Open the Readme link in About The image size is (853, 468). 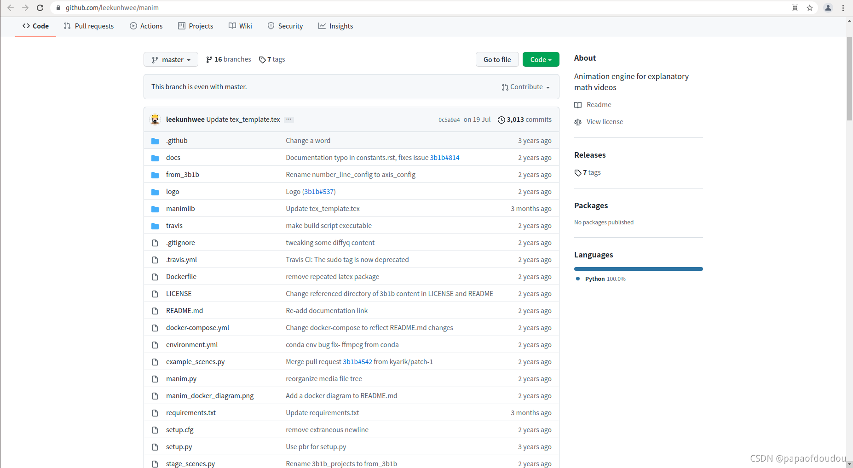(x=593, y=105)
